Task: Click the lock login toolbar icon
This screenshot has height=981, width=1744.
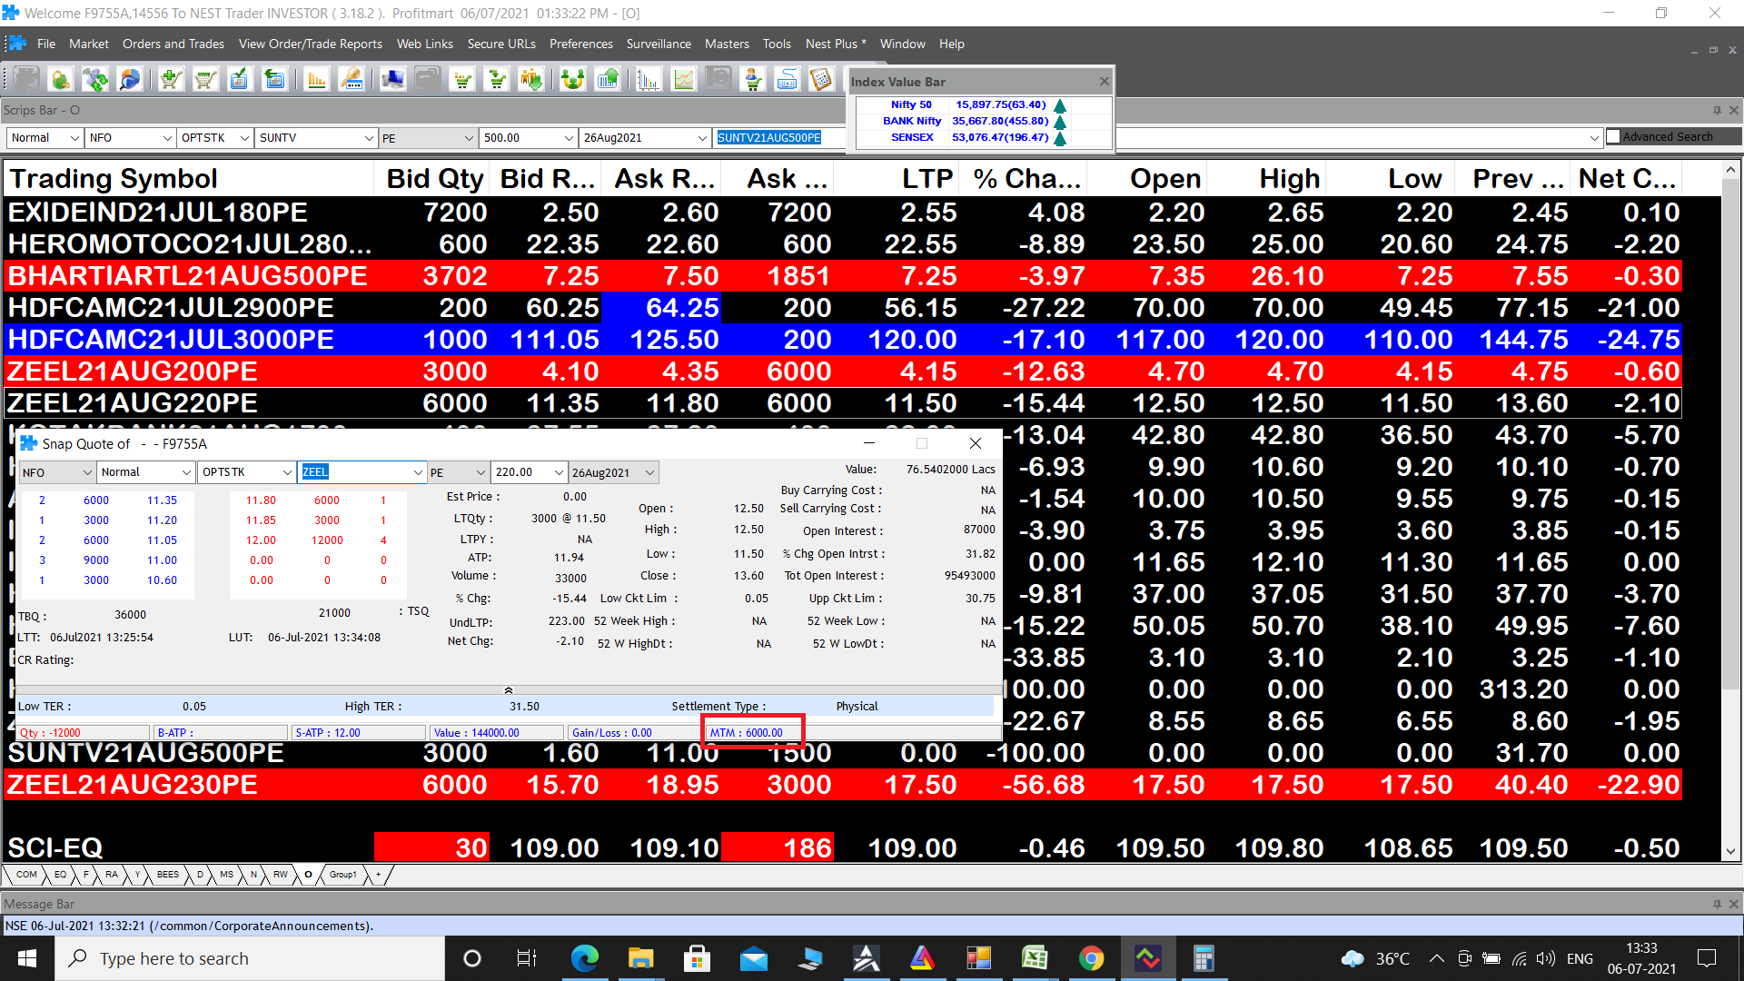Action: pos(61,80)
